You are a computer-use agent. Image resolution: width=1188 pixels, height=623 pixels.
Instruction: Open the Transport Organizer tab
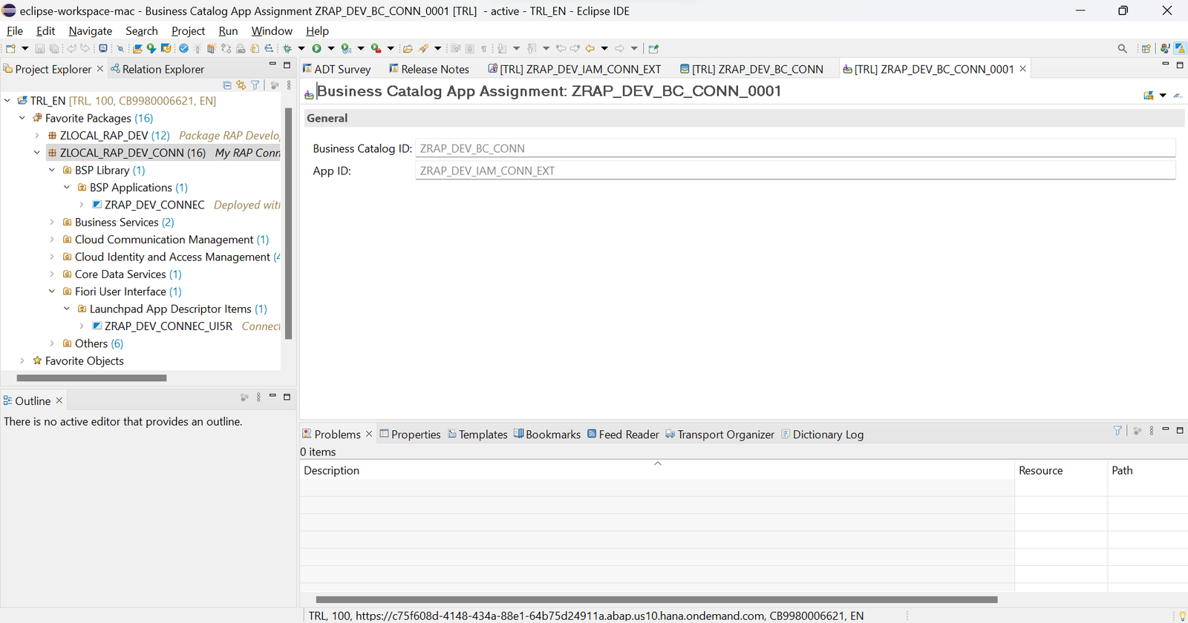coord(719,435)
